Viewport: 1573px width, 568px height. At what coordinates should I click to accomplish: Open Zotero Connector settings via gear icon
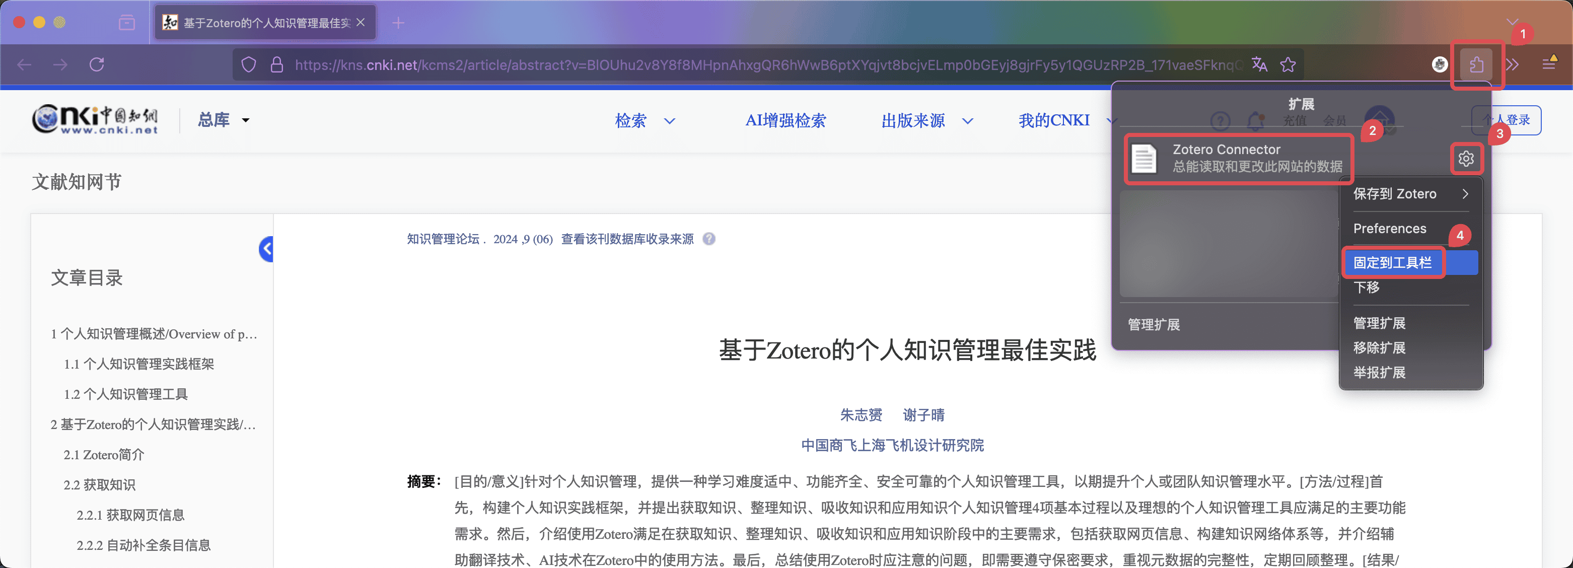1467,158
